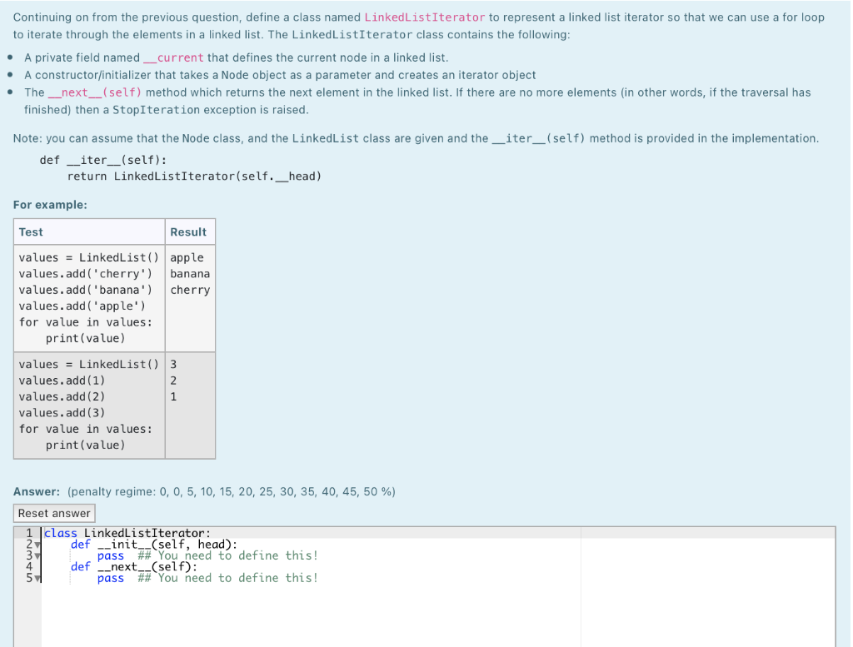853x647 pixels.
Task: Collapse the __next__ method using line 5 fold arrow
Action: pos(36,578)
